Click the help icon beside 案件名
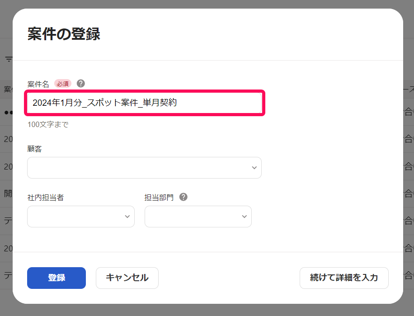414x316 pixels. click(81, 84)
